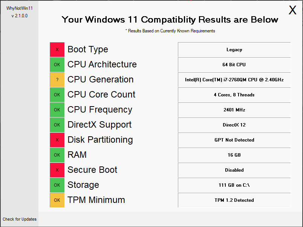Click the red X icon for Disk Partitioning
The width and height of the screenshot is (303, 227).
(57, 140)
